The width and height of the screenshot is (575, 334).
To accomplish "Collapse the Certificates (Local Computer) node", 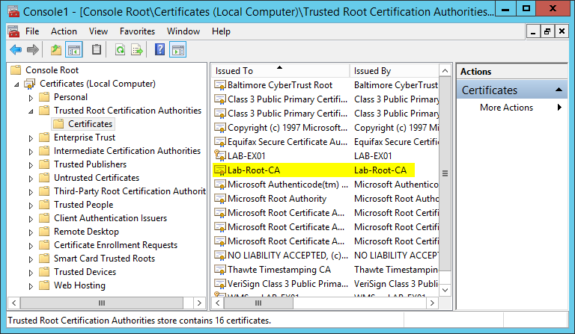I will point(16,84).
